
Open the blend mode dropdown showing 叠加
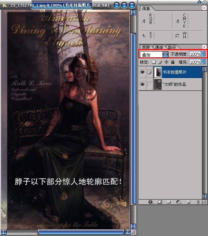click(x=166, y=54)
